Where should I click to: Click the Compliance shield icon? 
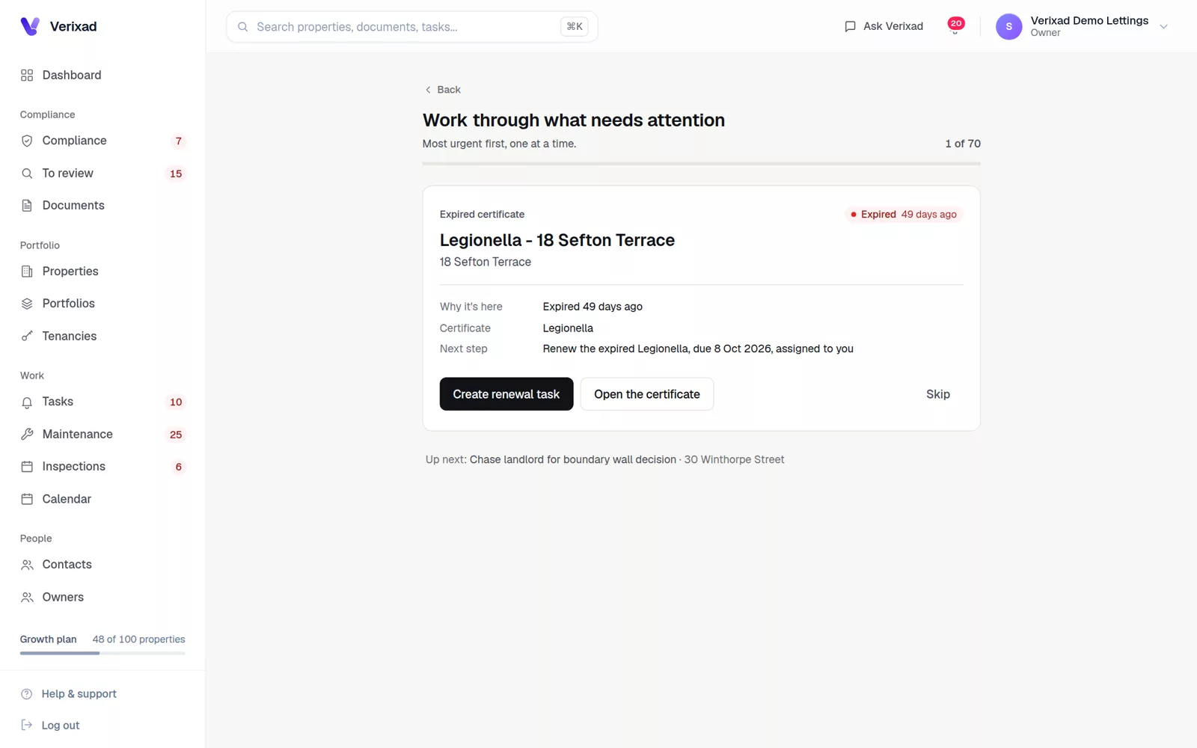(x=27, y=141)
